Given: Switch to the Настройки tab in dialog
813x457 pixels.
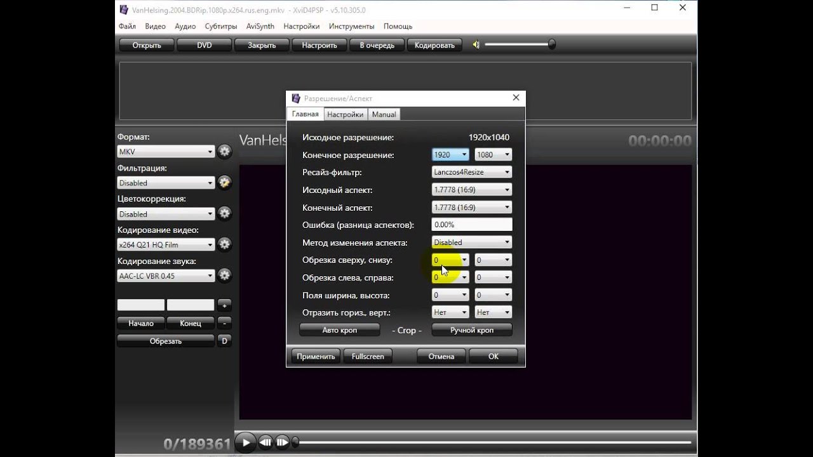Looking at the screenshot, I should tap(346, 114).
